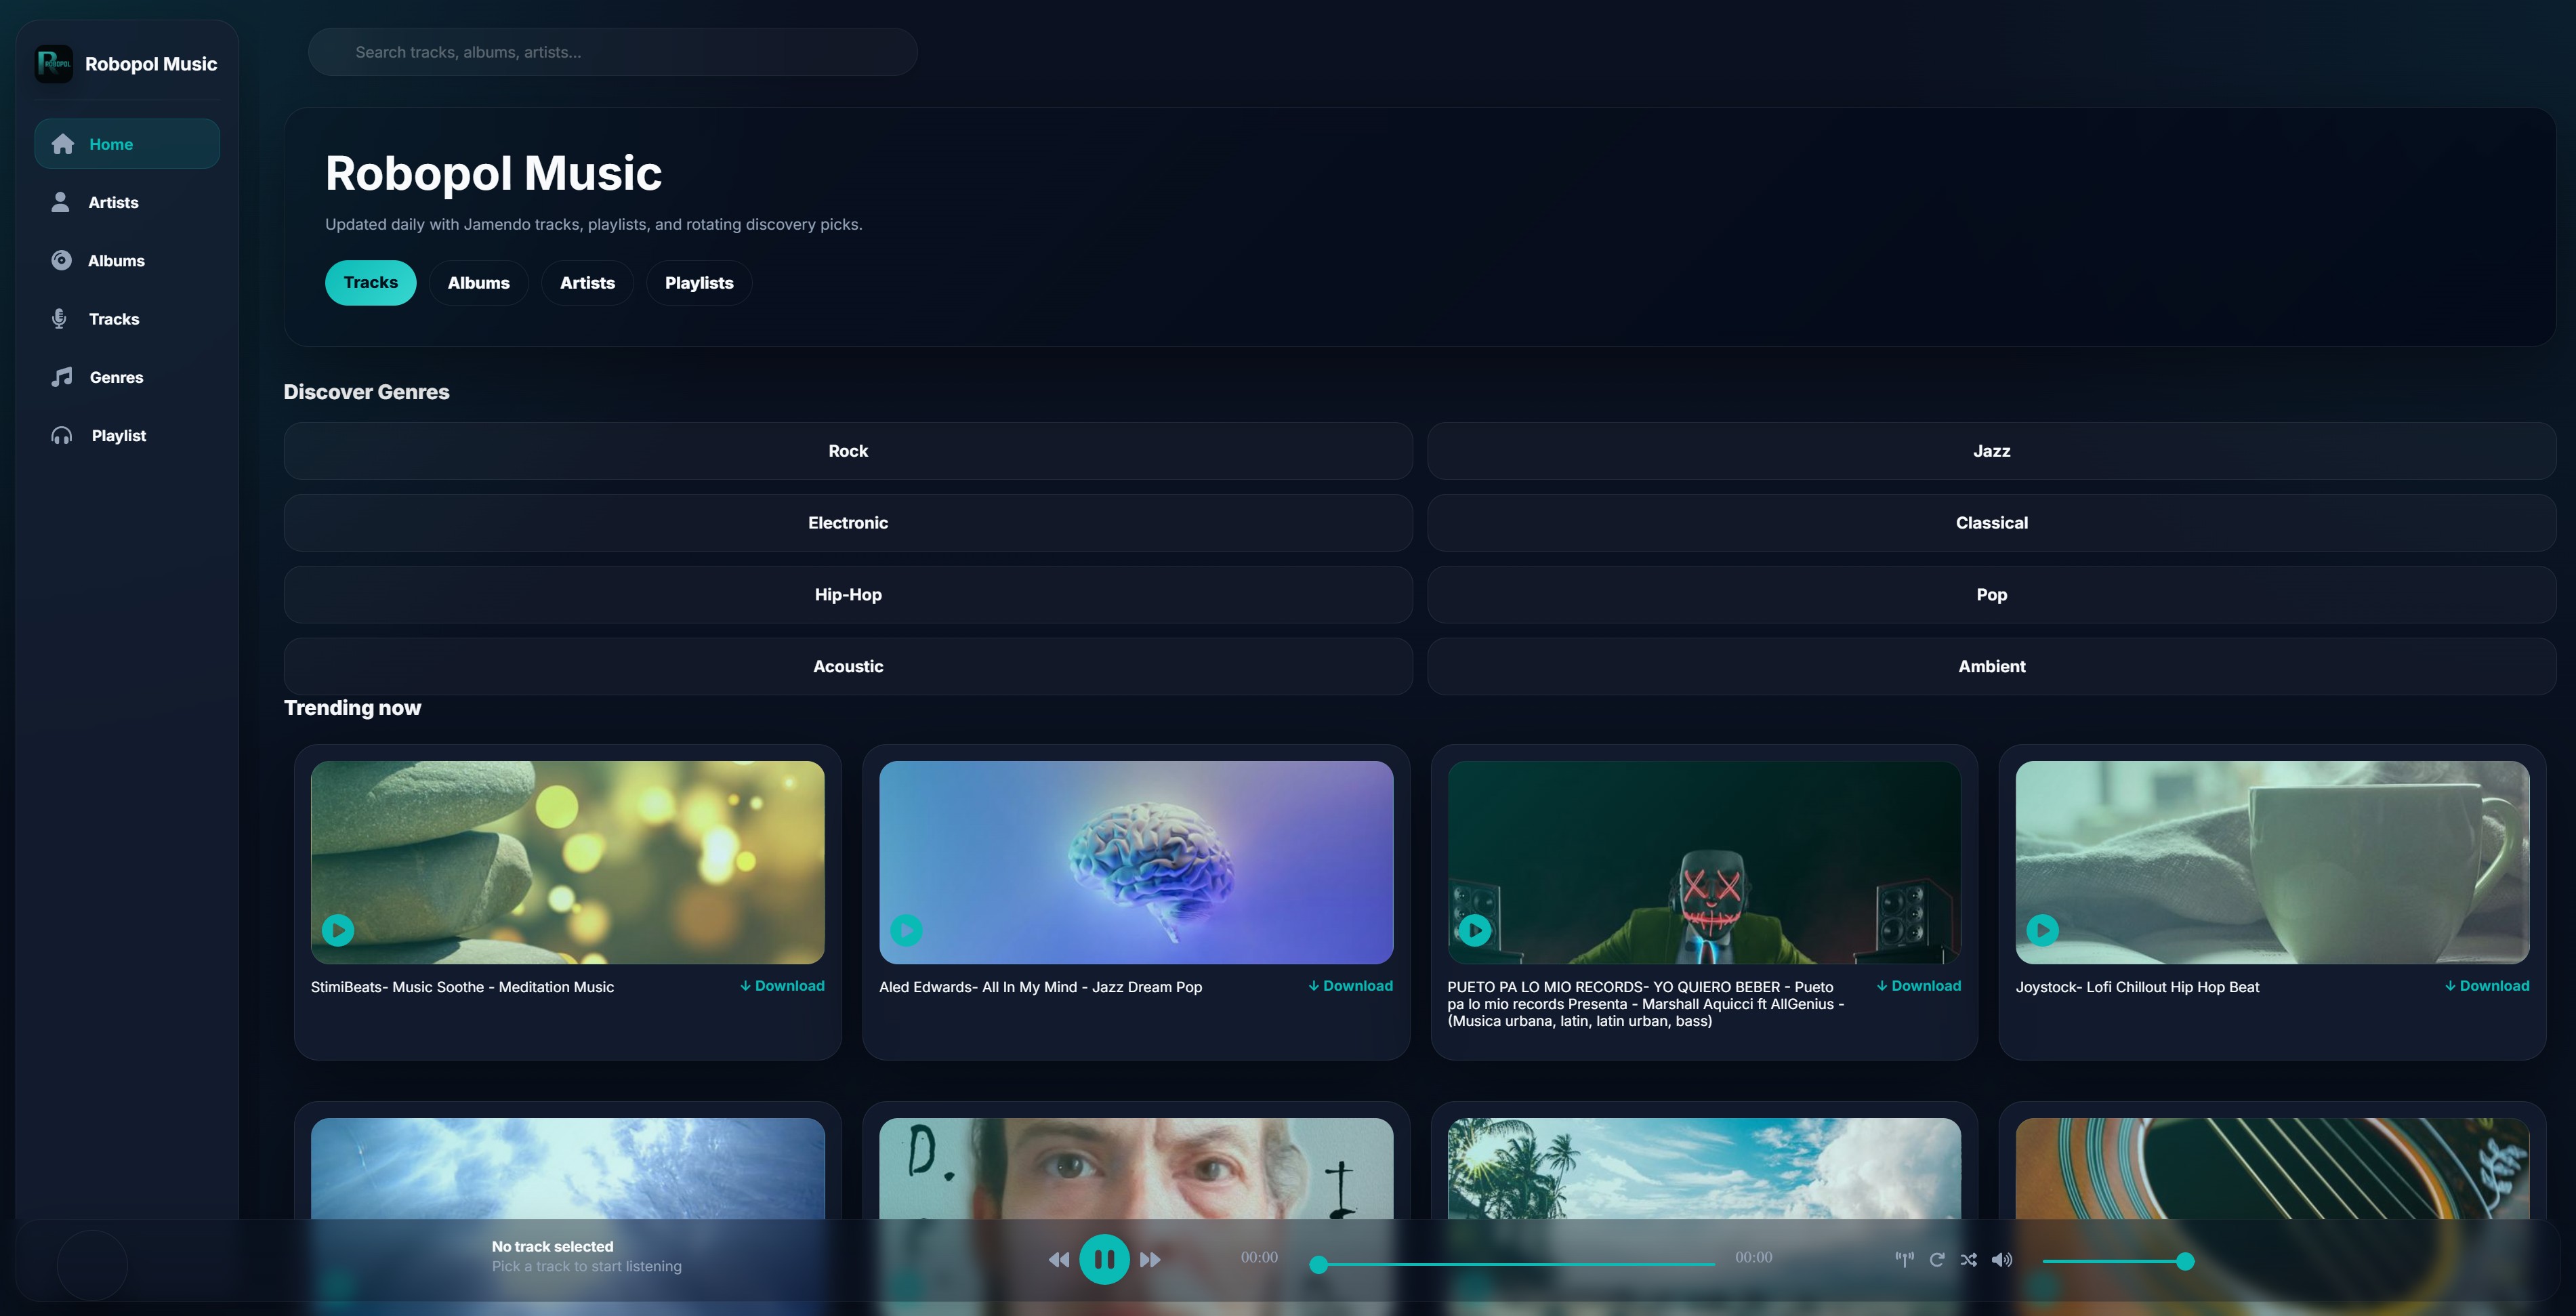Open the Playlists tab
This screenshot has width=2576, height=1316.
pyautogui.click(x=698, y=282)
